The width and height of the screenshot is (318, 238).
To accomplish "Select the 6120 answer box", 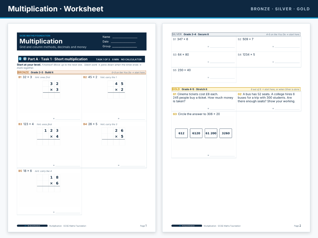I will pos(196,133).
